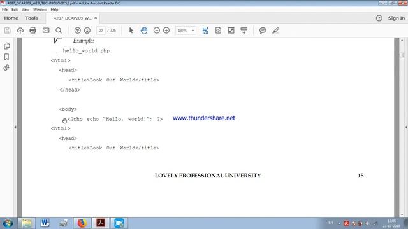Click the page number '15' in the footer
This screenshot has height=229, width=408.
pos(361,176)
